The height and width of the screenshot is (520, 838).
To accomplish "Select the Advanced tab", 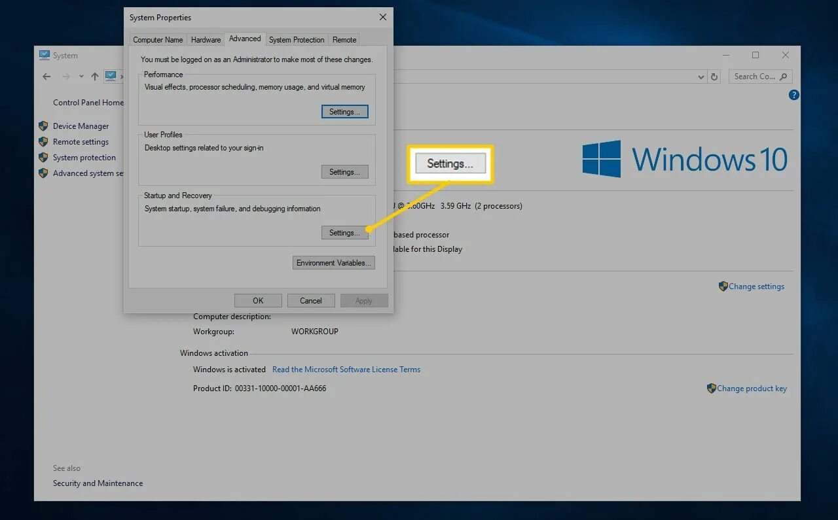I will (x=245, y=39).
